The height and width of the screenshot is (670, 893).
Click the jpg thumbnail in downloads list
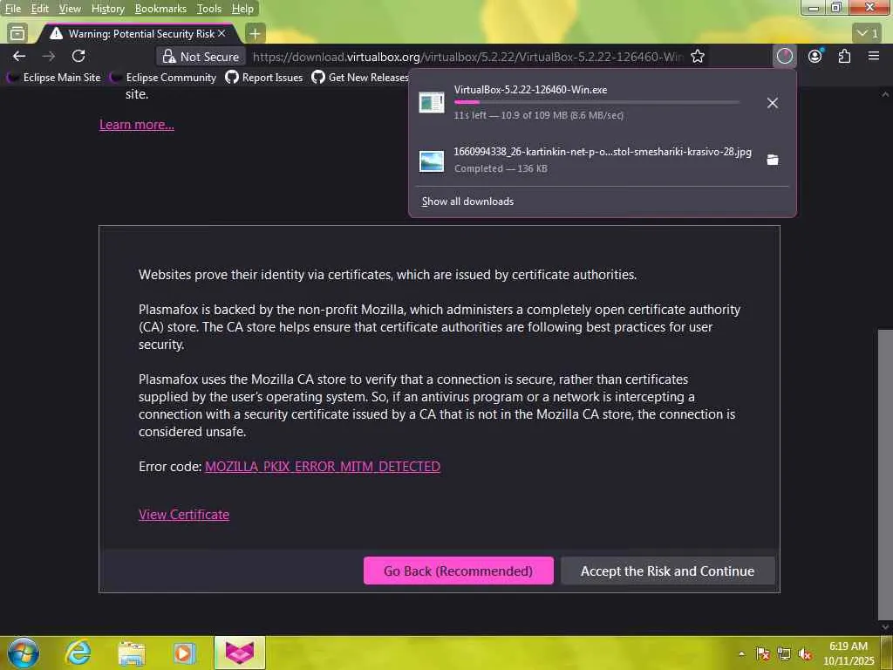point(431,161)
